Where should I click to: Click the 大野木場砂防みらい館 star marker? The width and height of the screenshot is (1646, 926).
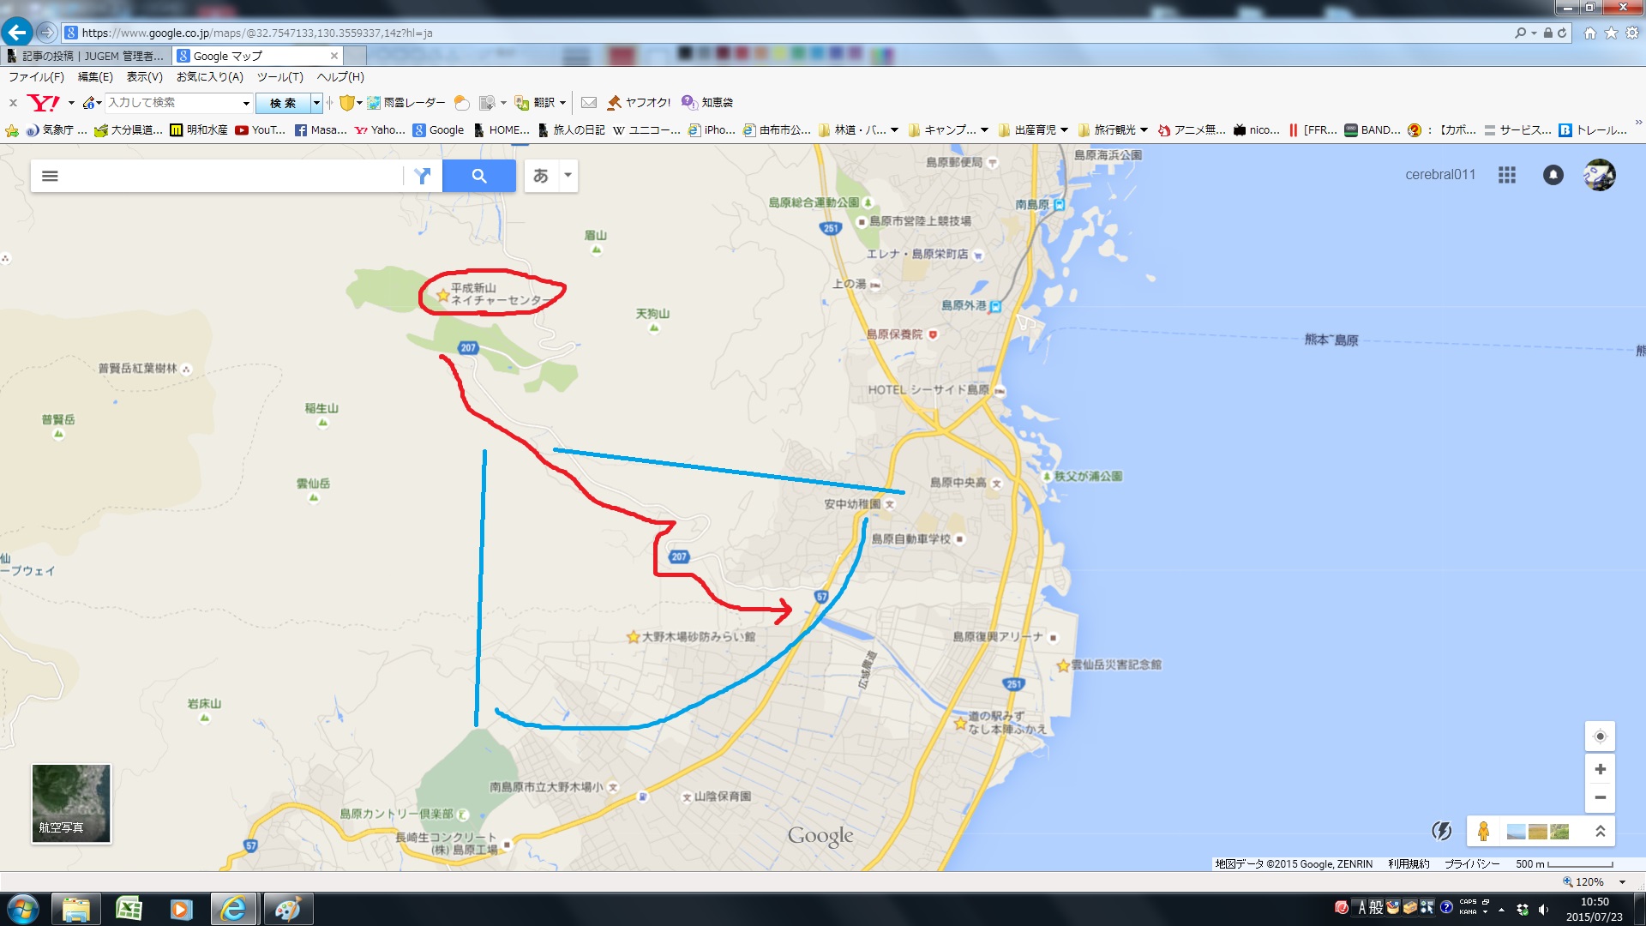[x=633, y=637]
